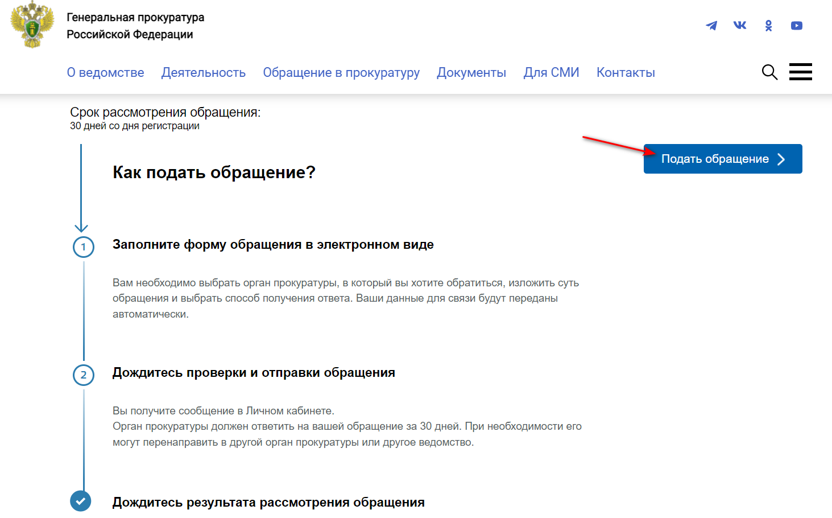Open the YouTube channel icon
The image size is (832, 518).
[x=797, y=26]
